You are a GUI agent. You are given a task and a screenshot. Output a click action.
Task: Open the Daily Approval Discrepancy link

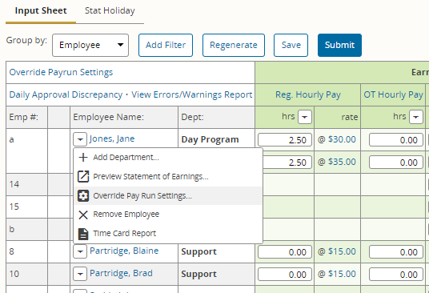[66, 94]
